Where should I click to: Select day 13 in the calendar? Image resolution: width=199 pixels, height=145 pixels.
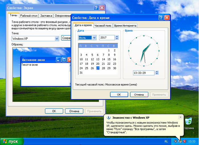point(98,59)
